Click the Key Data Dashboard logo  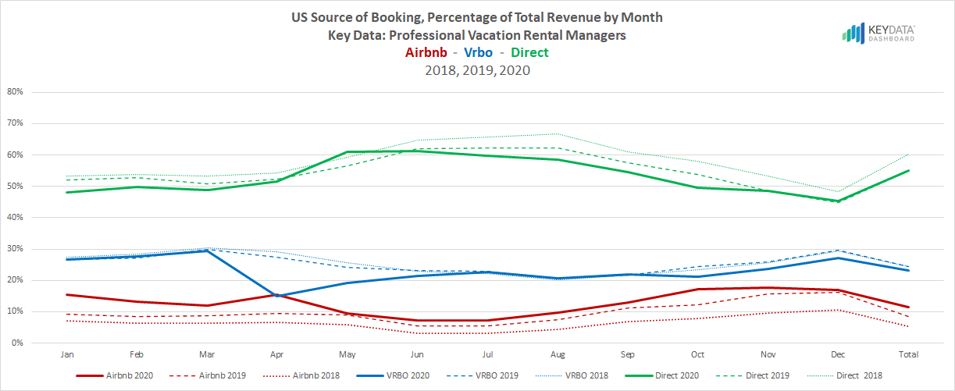click(878, 33)
